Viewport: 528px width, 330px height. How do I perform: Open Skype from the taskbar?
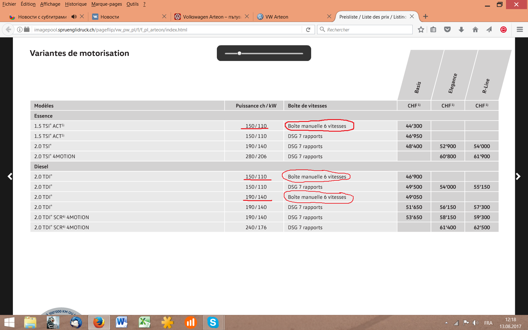pos(213,322)
